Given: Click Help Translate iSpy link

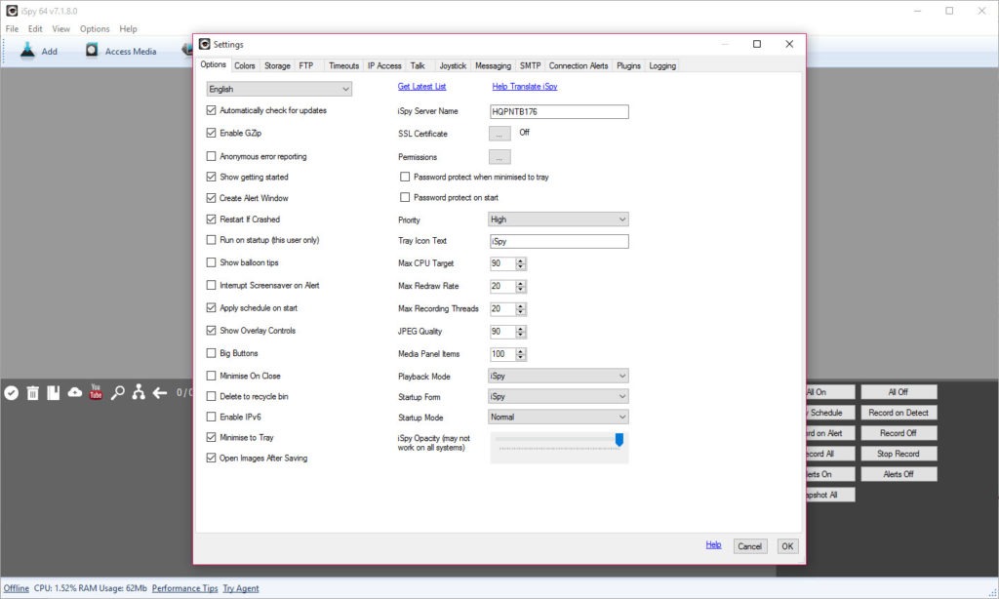Looking at the screenshot, I should [525, 87].
